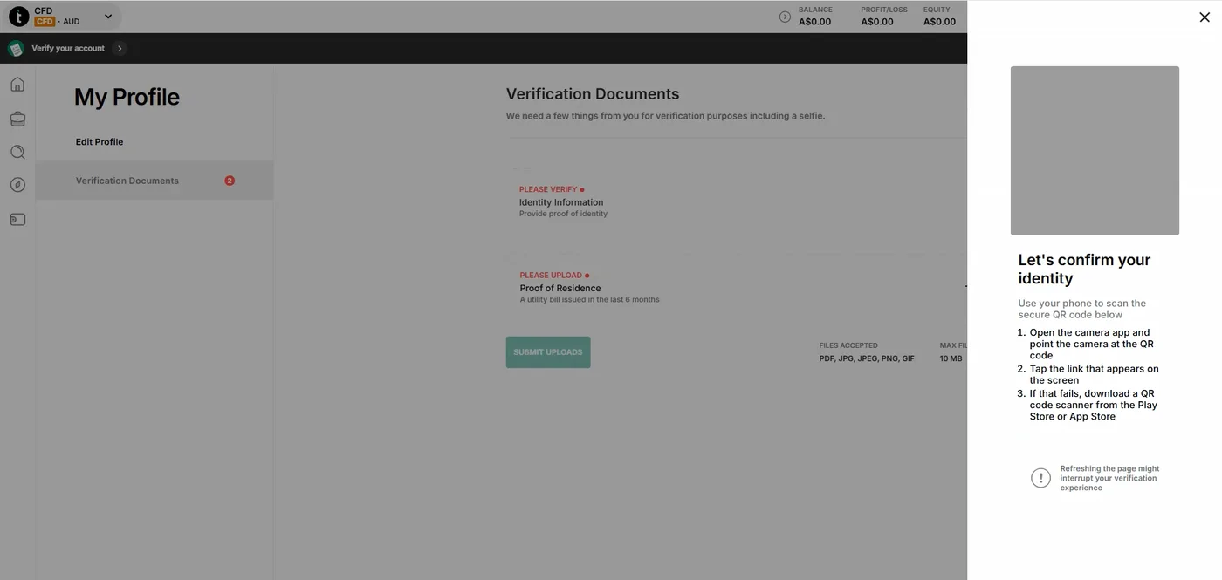This screenshot has width=1222, height=580.
Task: Click the 'PLEASE UPLOAD' label
Action: point(551,276)
